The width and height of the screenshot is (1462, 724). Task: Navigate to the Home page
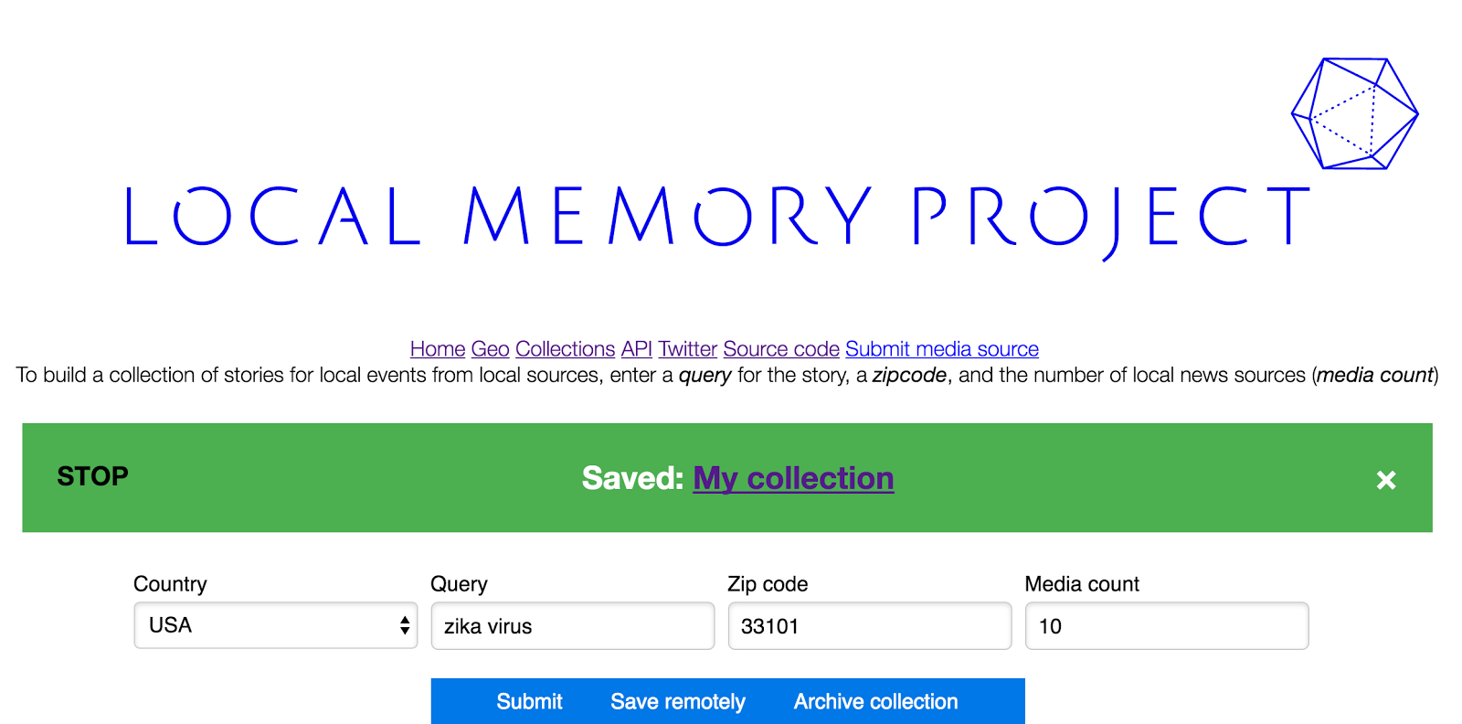click(x=437, y=348)
